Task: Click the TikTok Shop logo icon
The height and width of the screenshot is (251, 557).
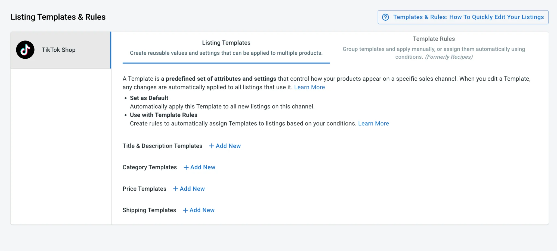Action: [x=25, y=50]
